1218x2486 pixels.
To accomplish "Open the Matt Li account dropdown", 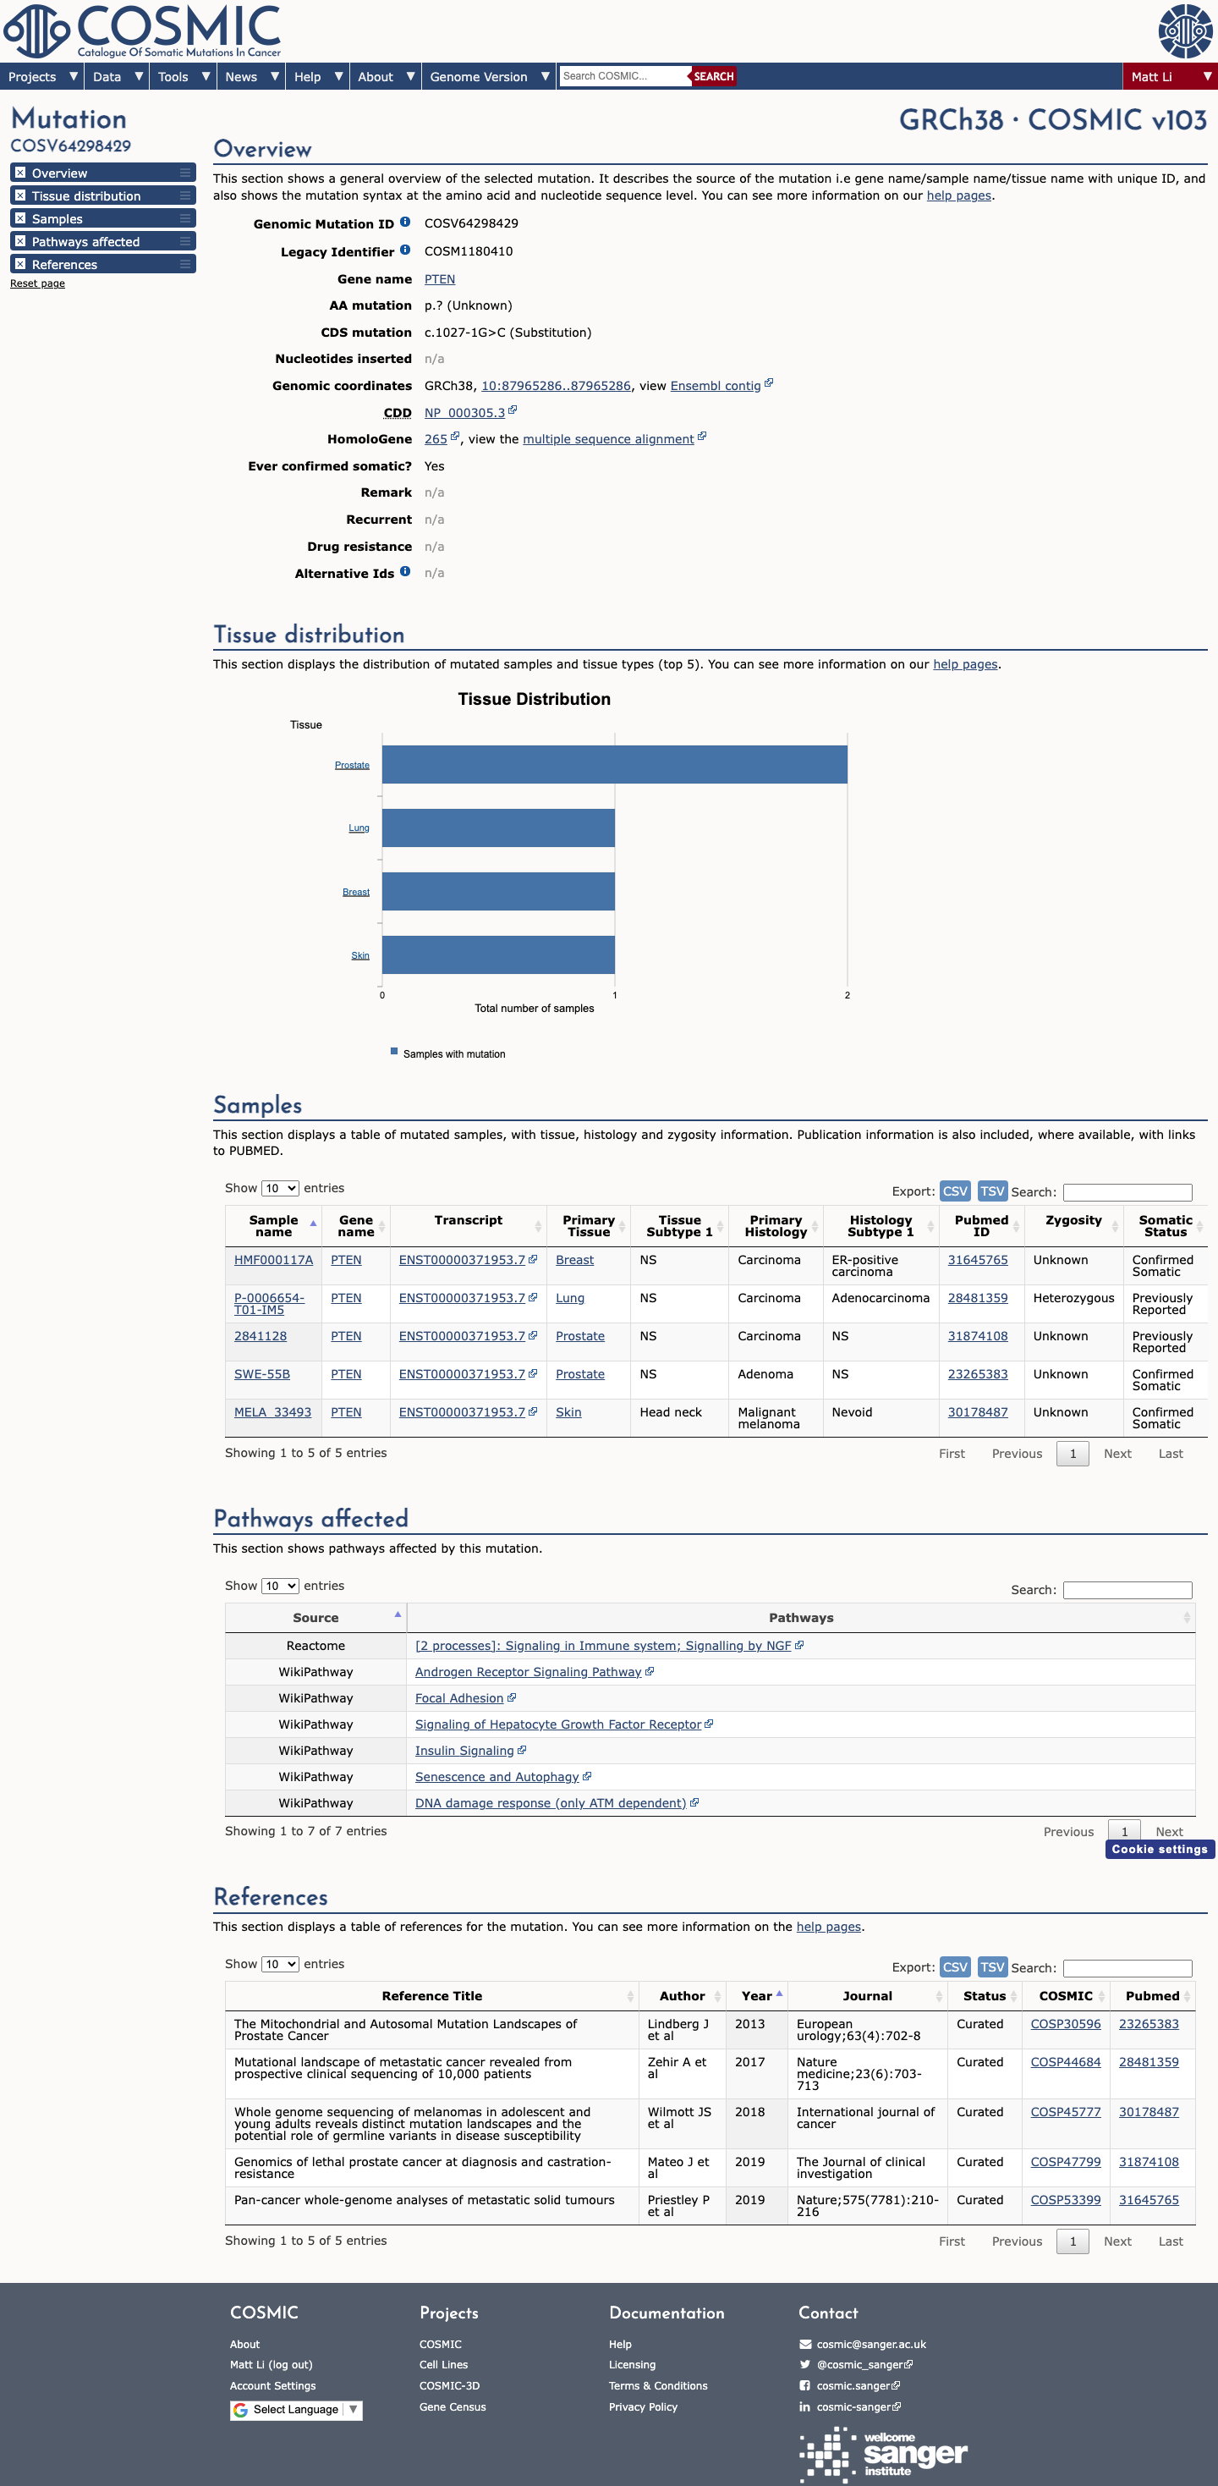I will click(x=1171, y=76).
